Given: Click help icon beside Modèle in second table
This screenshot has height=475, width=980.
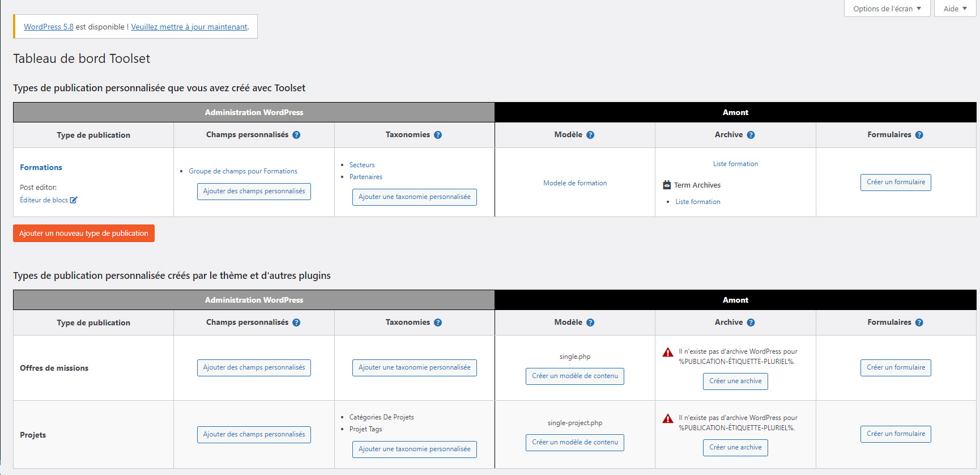Looking at the screenshot, I should pyautogui.click(x=590, y=323).
